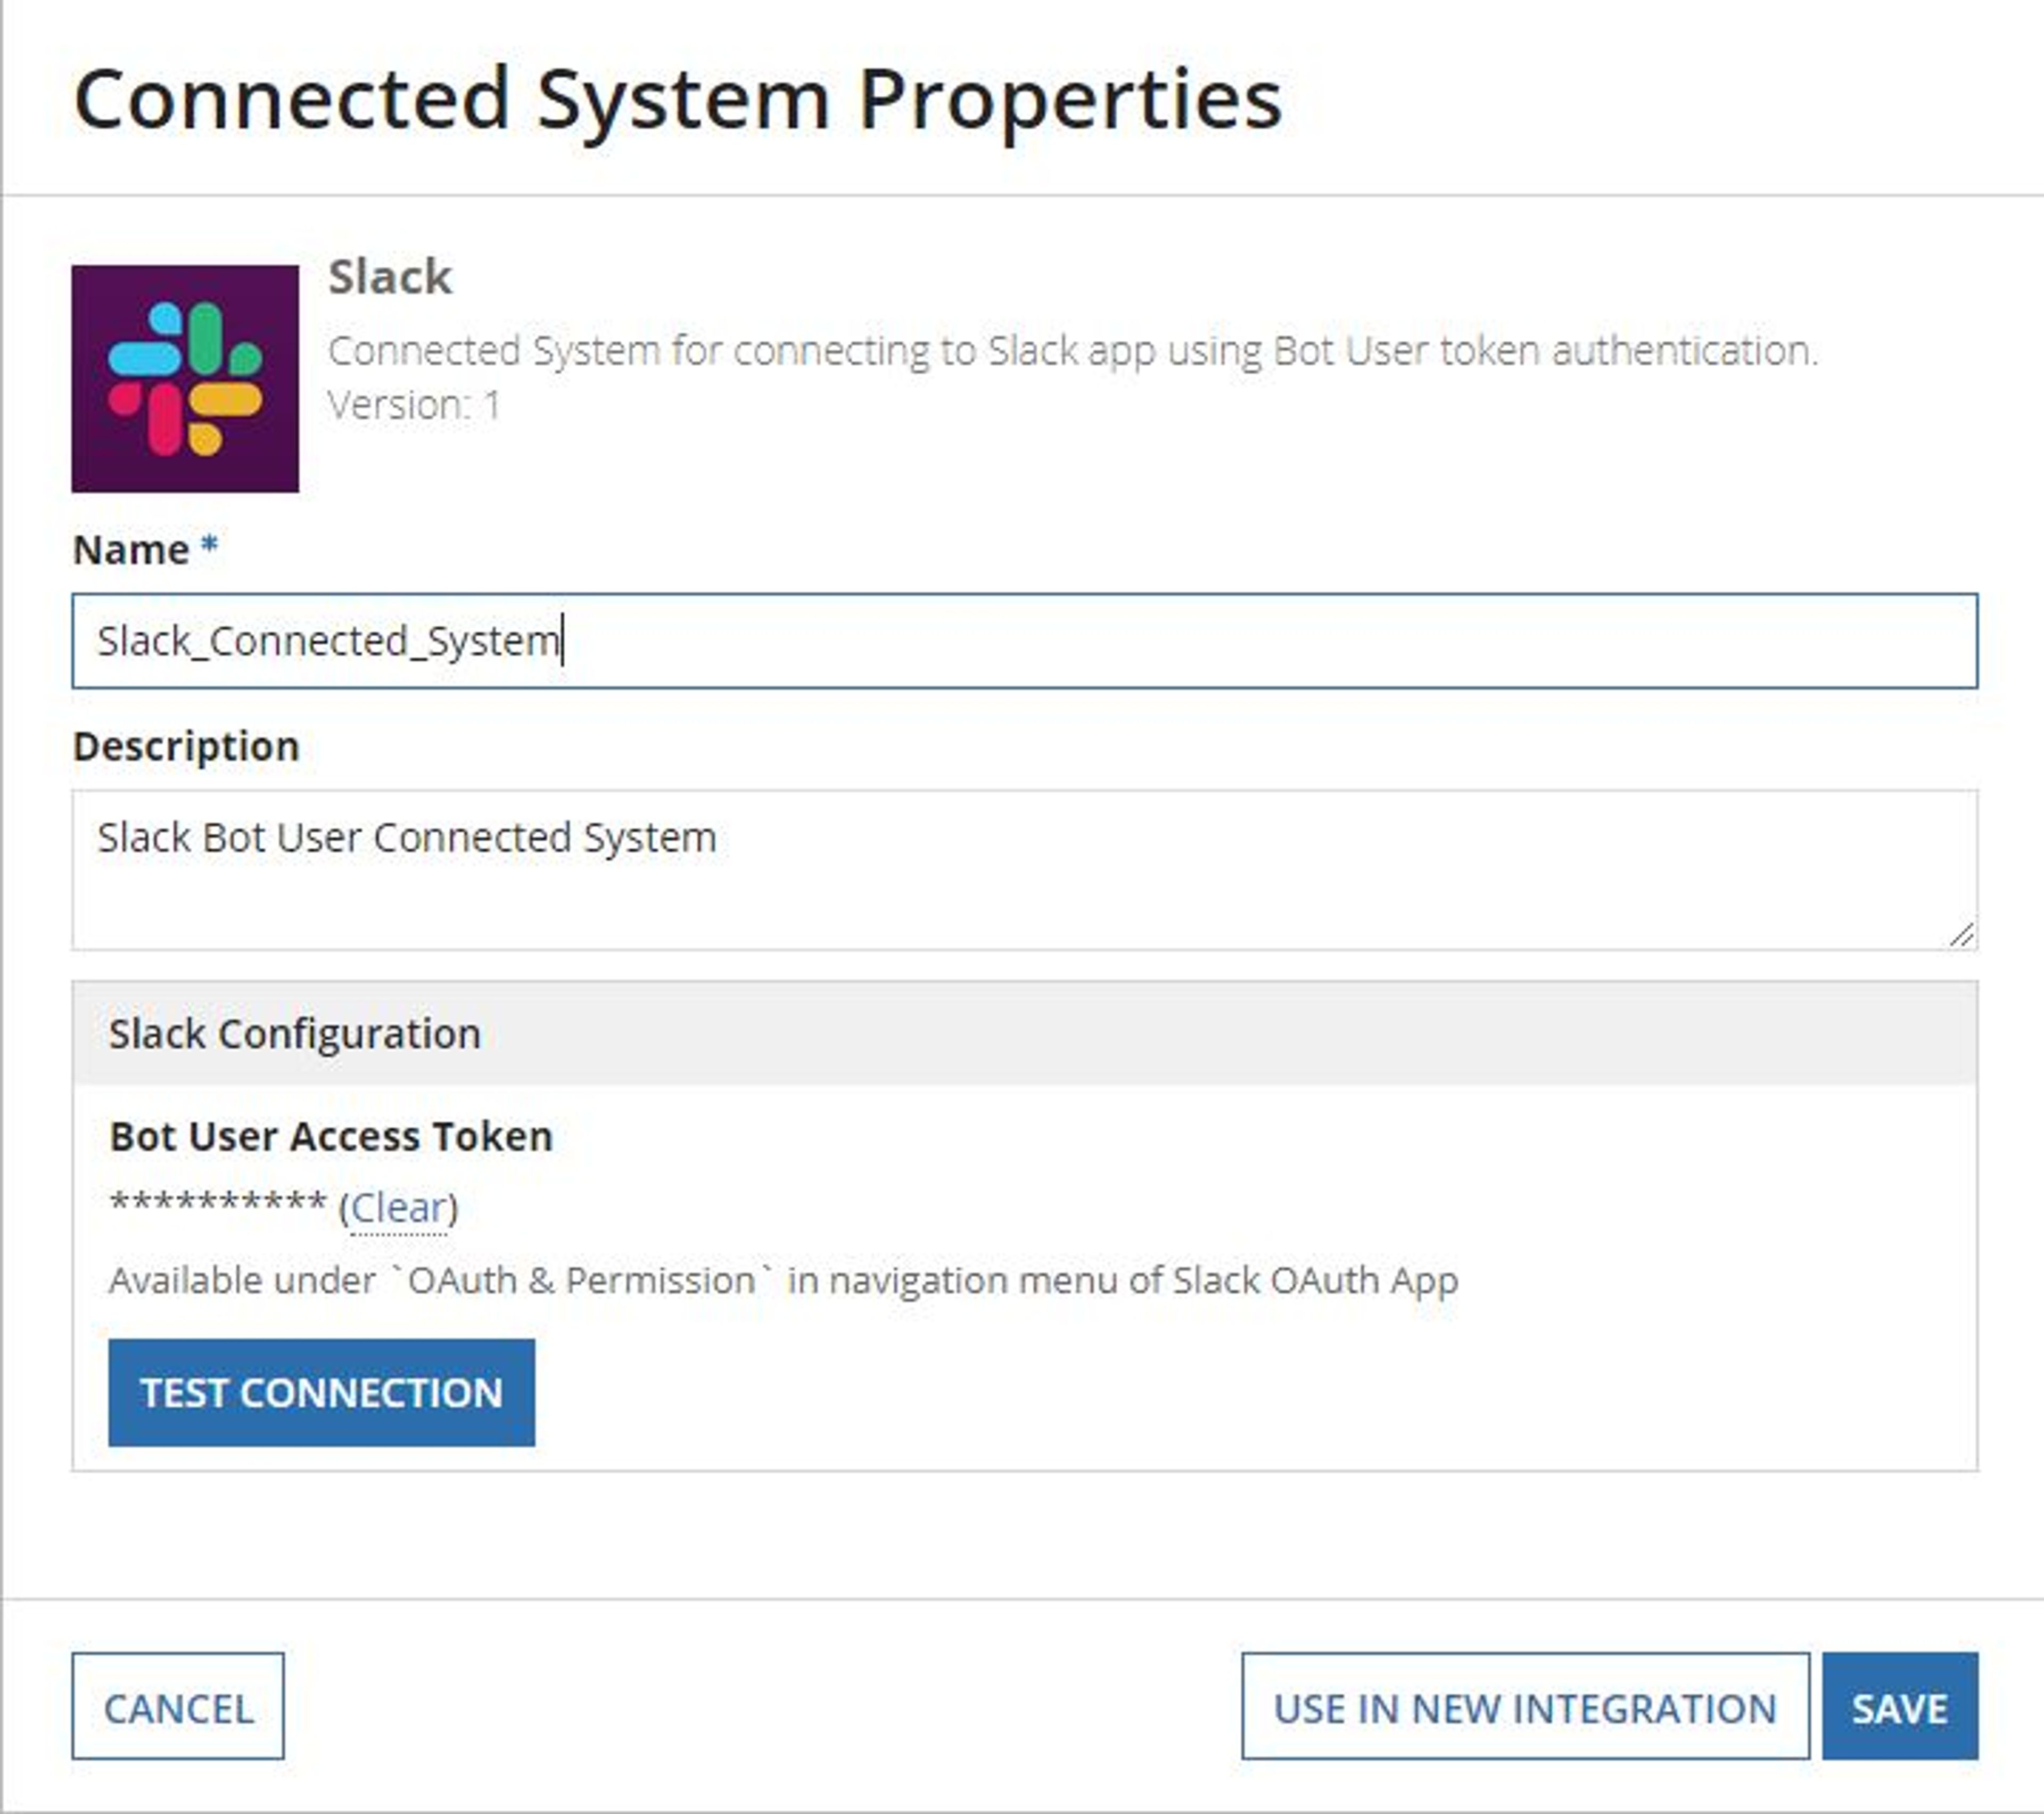Click into the Description text area

[x=1024, y=870]
